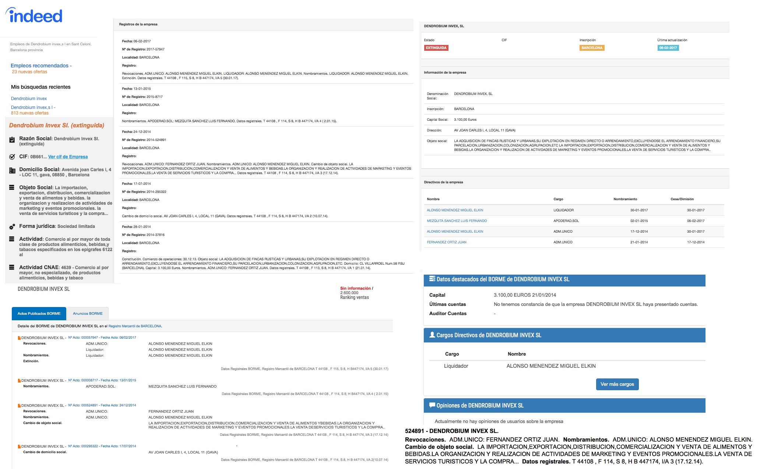The width and height of the screenshot is (760, 469).
Task: Click the clipboard icon beside Razón Social
Action: point(12,140)
